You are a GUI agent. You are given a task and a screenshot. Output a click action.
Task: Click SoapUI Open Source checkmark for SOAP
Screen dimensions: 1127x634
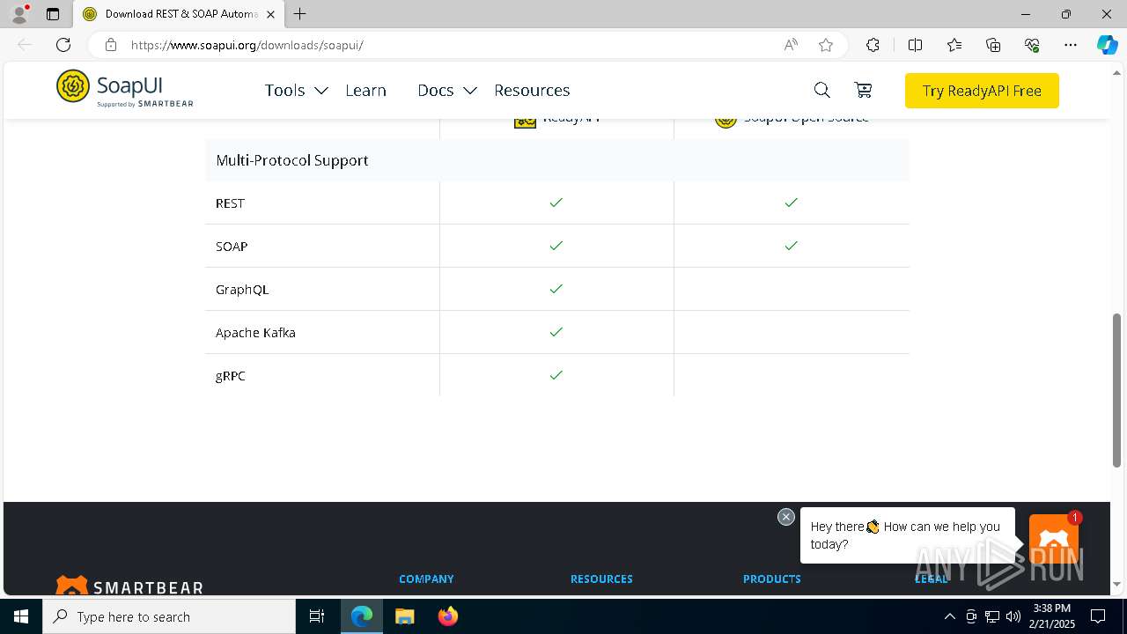point(791,246)
